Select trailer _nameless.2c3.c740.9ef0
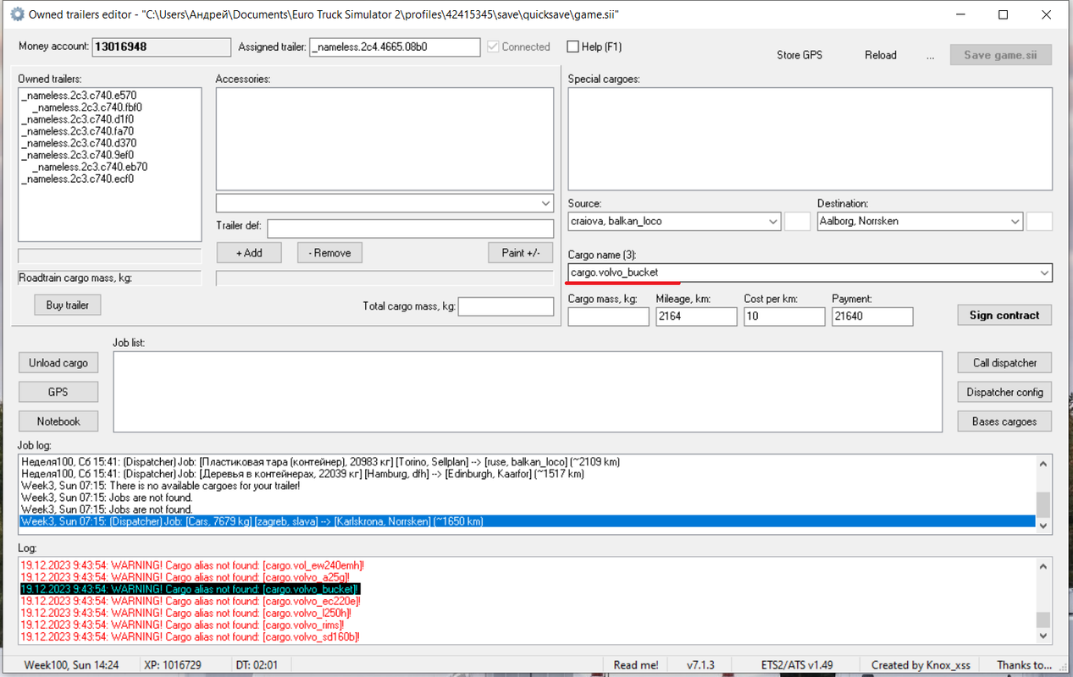 [78, 155]
